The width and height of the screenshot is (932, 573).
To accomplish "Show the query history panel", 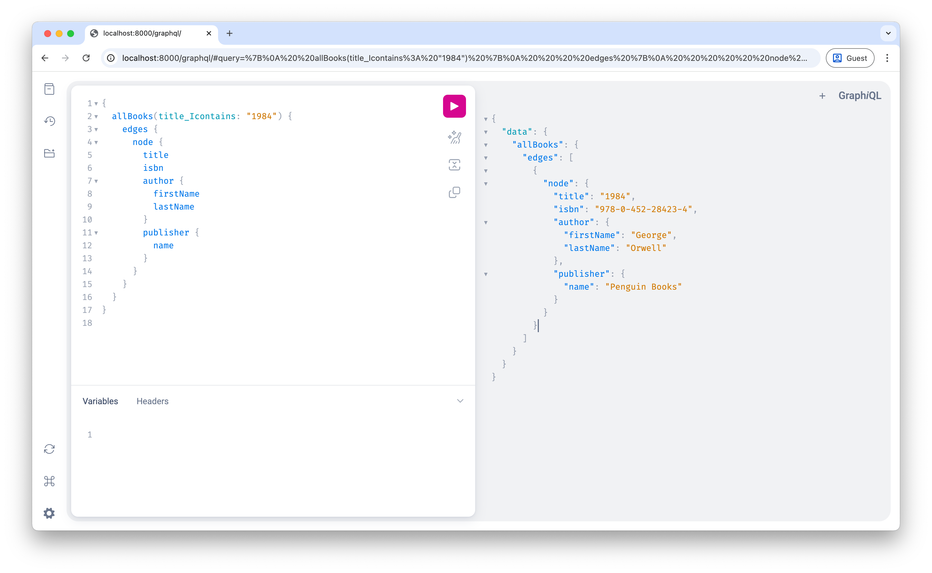I will pyautogui.click(x=49, y=121).
